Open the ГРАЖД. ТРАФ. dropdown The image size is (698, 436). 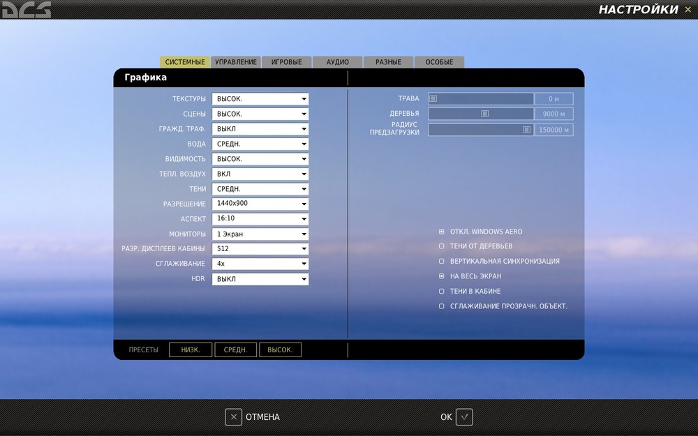point(260,129)
